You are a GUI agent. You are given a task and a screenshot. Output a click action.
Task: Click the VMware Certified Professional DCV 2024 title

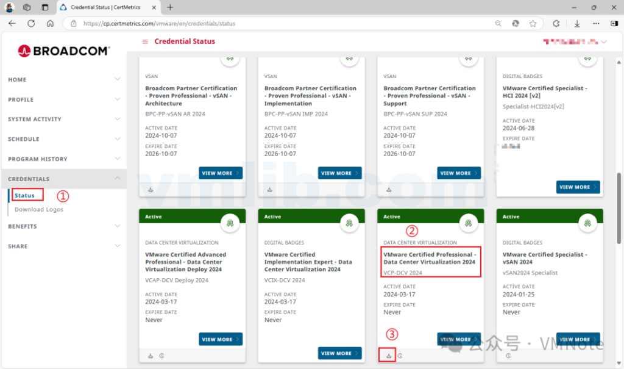coord(430,258)
